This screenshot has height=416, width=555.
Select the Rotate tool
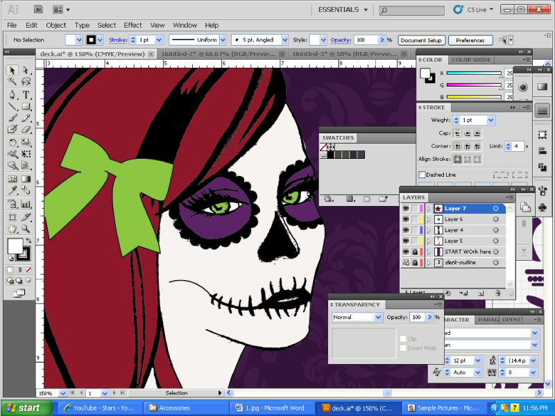12,143
